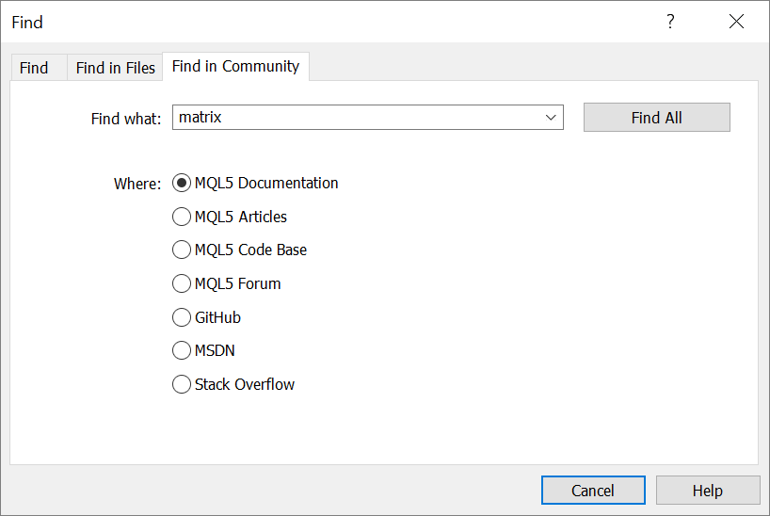Click the "Find what:" label
The height and width of the screenshot is (516, 770).
pyautogui.click(x=126, y=119)
